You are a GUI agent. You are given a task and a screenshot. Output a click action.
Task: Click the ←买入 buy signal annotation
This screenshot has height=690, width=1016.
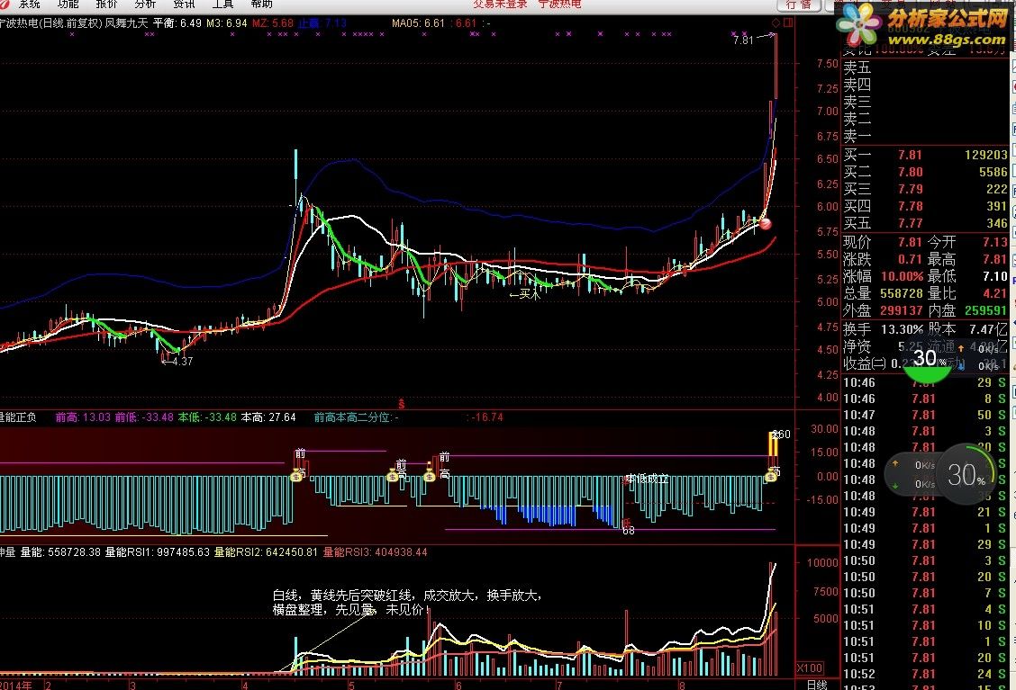[525, 294]
